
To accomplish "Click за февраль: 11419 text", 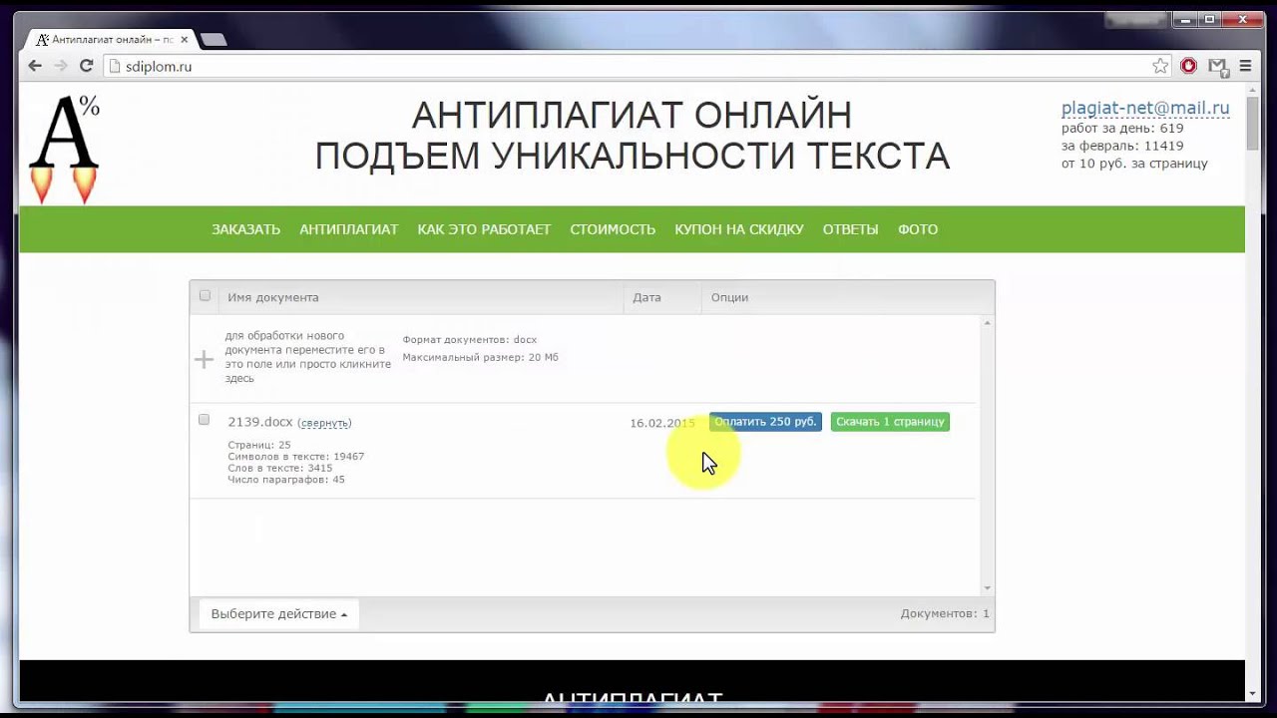I will point(1122,146).
